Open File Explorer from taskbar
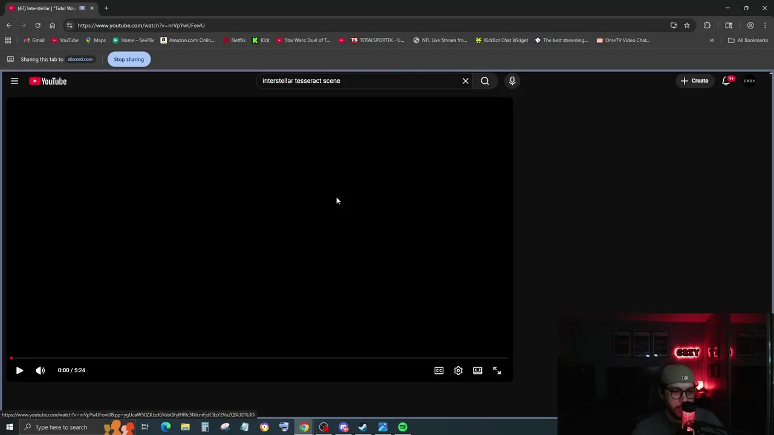774x435 pixels. point(185,427)
